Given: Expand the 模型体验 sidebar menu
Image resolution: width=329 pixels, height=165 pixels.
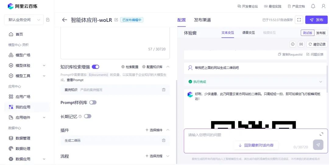Looking at the screenshot, I should point(44,66).
